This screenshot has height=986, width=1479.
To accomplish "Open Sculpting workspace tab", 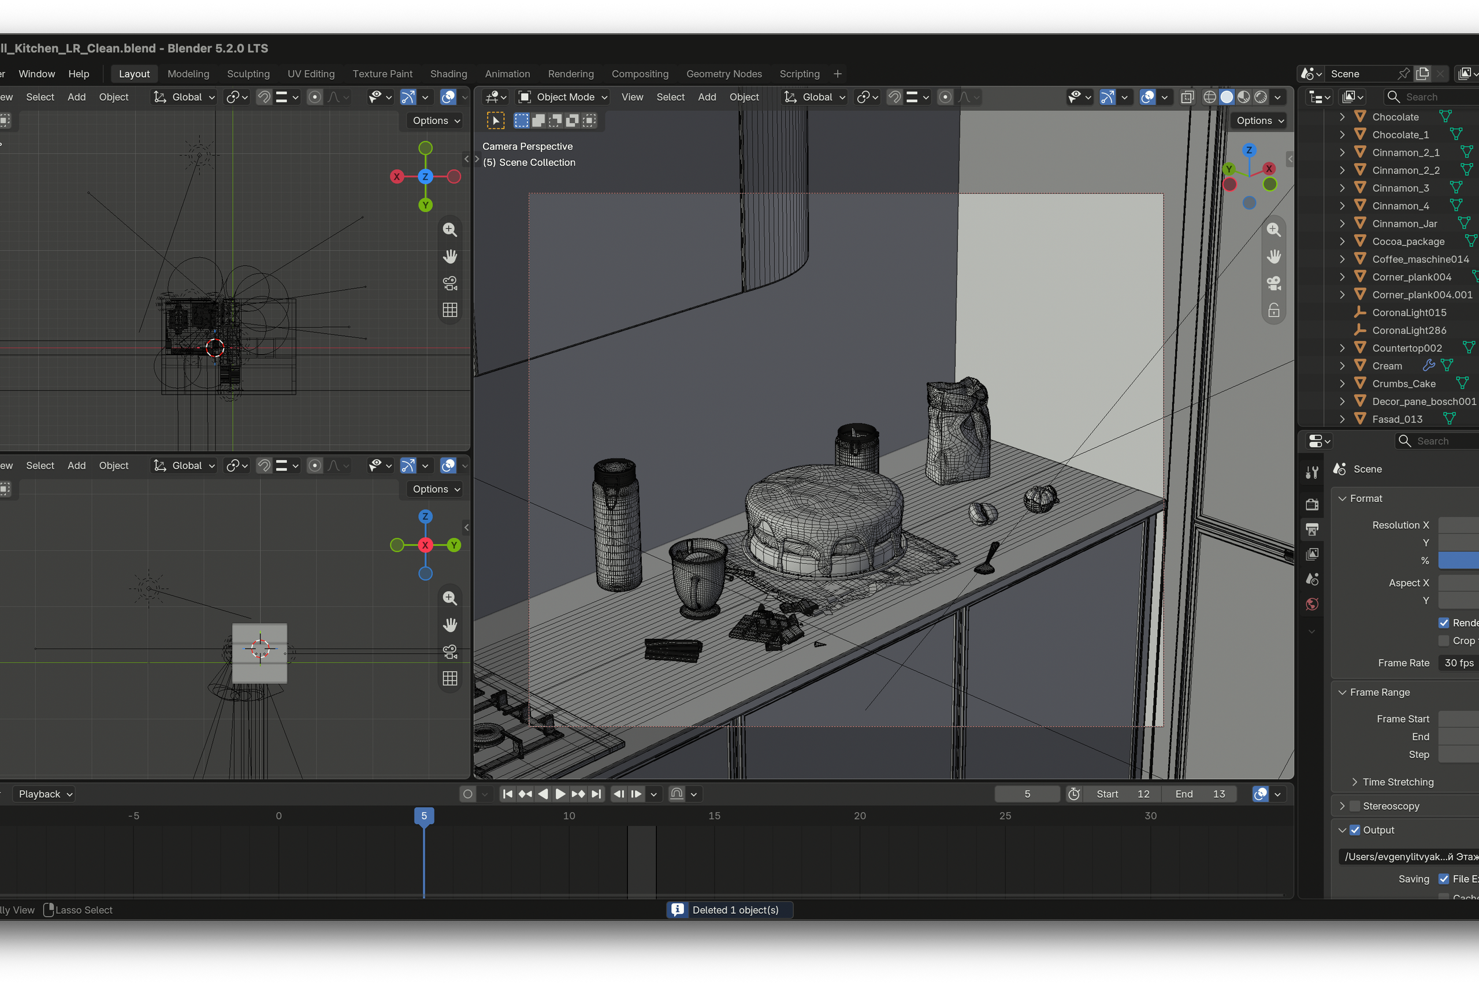I will click(x=248, y=73).
